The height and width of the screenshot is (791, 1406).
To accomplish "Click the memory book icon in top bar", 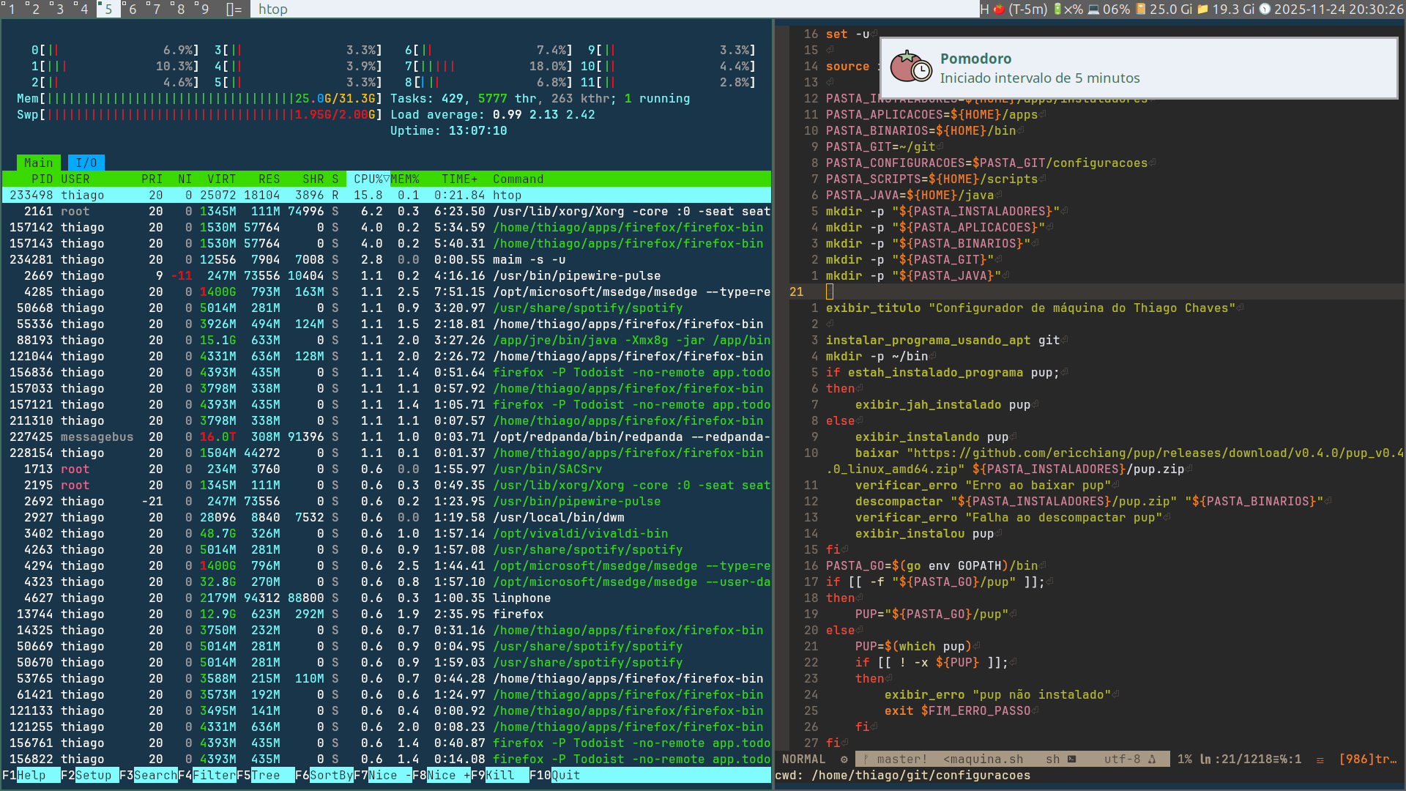I will pos(1140,9).
